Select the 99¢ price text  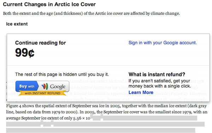pyautogui.click(x=25, y=52)
